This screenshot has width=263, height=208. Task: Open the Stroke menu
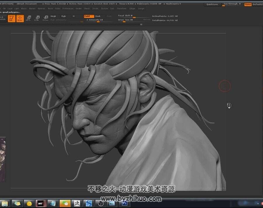(95, 8)
